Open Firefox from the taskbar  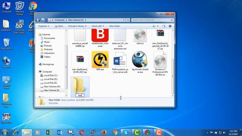click(x=104, y=133)
